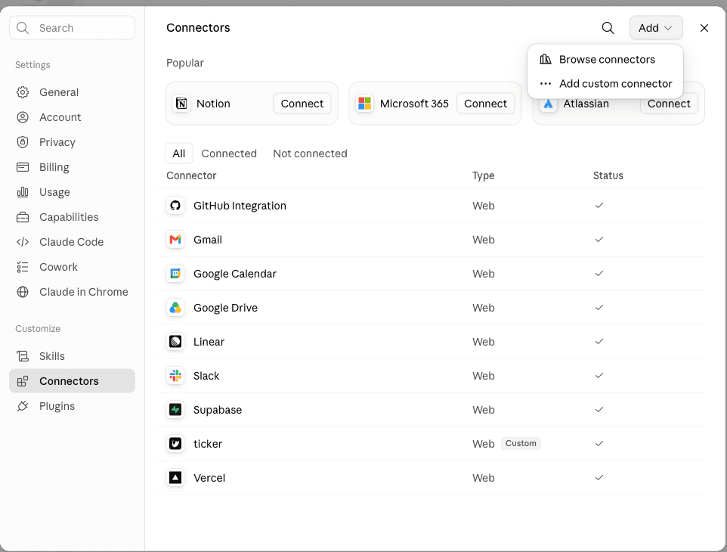Viewport: 727px width, 552px height.
Task: Select Google Drive connector name
Action: click(225, 308)
